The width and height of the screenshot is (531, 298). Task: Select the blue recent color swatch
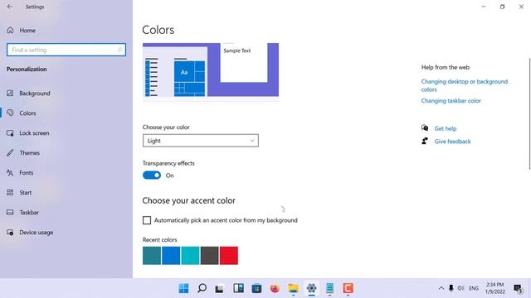click(x=171, y=256)
